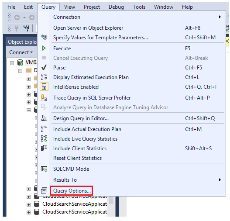Screen dimensions: 230x221
Task: Click the connect plug icon in toolbar
Action: (x=17, y=28)
